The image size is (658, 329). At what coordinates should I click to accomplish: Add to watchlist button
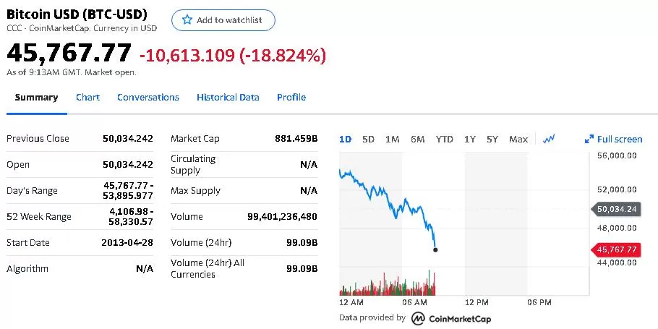pos(223,20)
